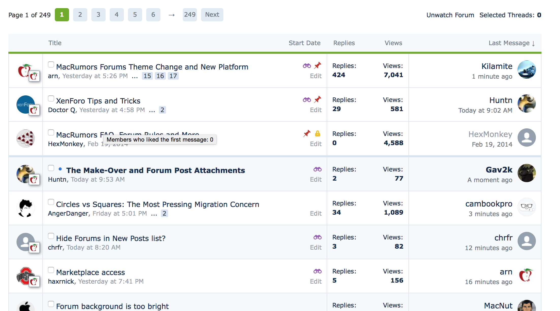Select Forum background is too bright checkbox
The image size is (560, 311).
click(x=51, y=304)
